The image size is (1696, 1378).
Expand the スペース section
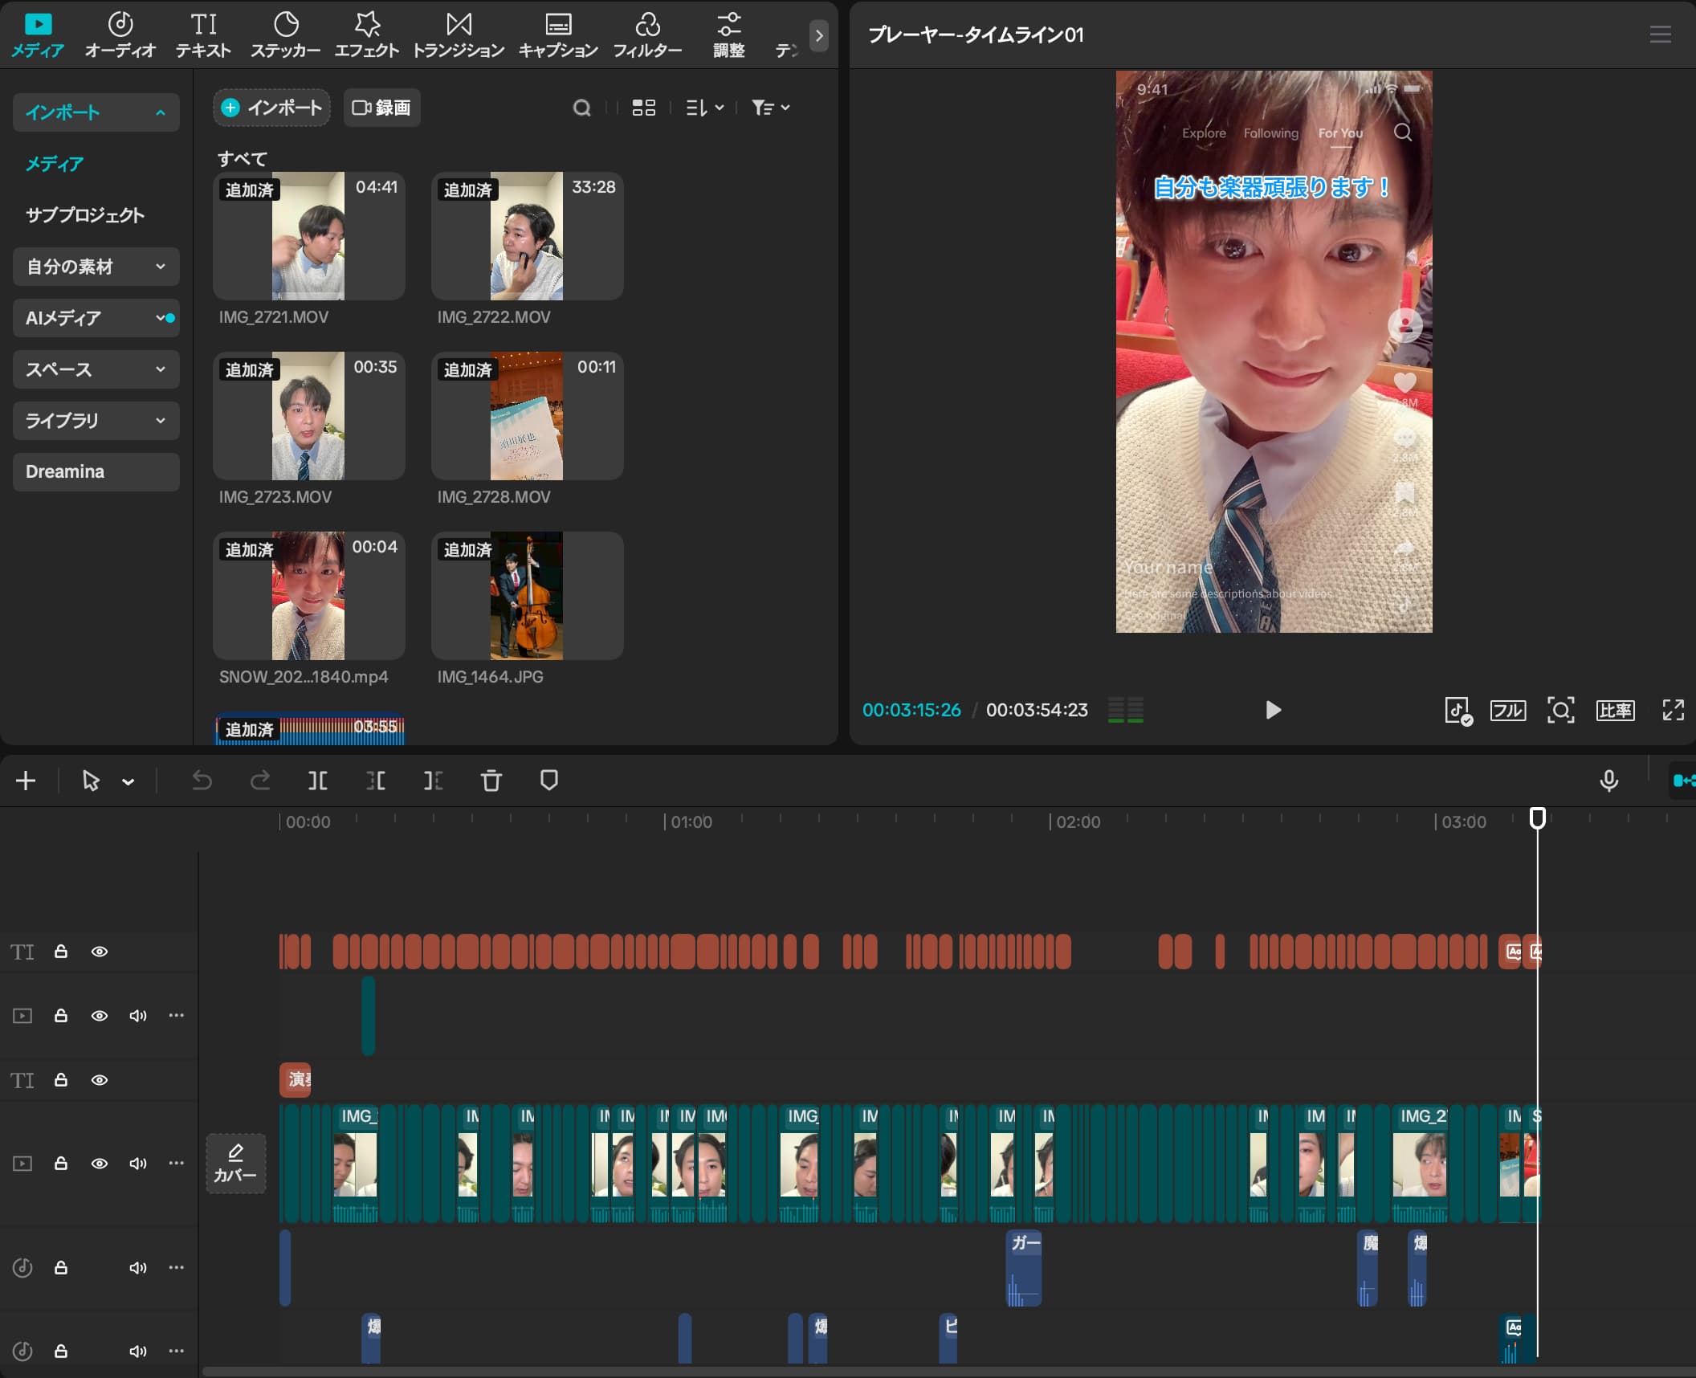click(96, 369)
